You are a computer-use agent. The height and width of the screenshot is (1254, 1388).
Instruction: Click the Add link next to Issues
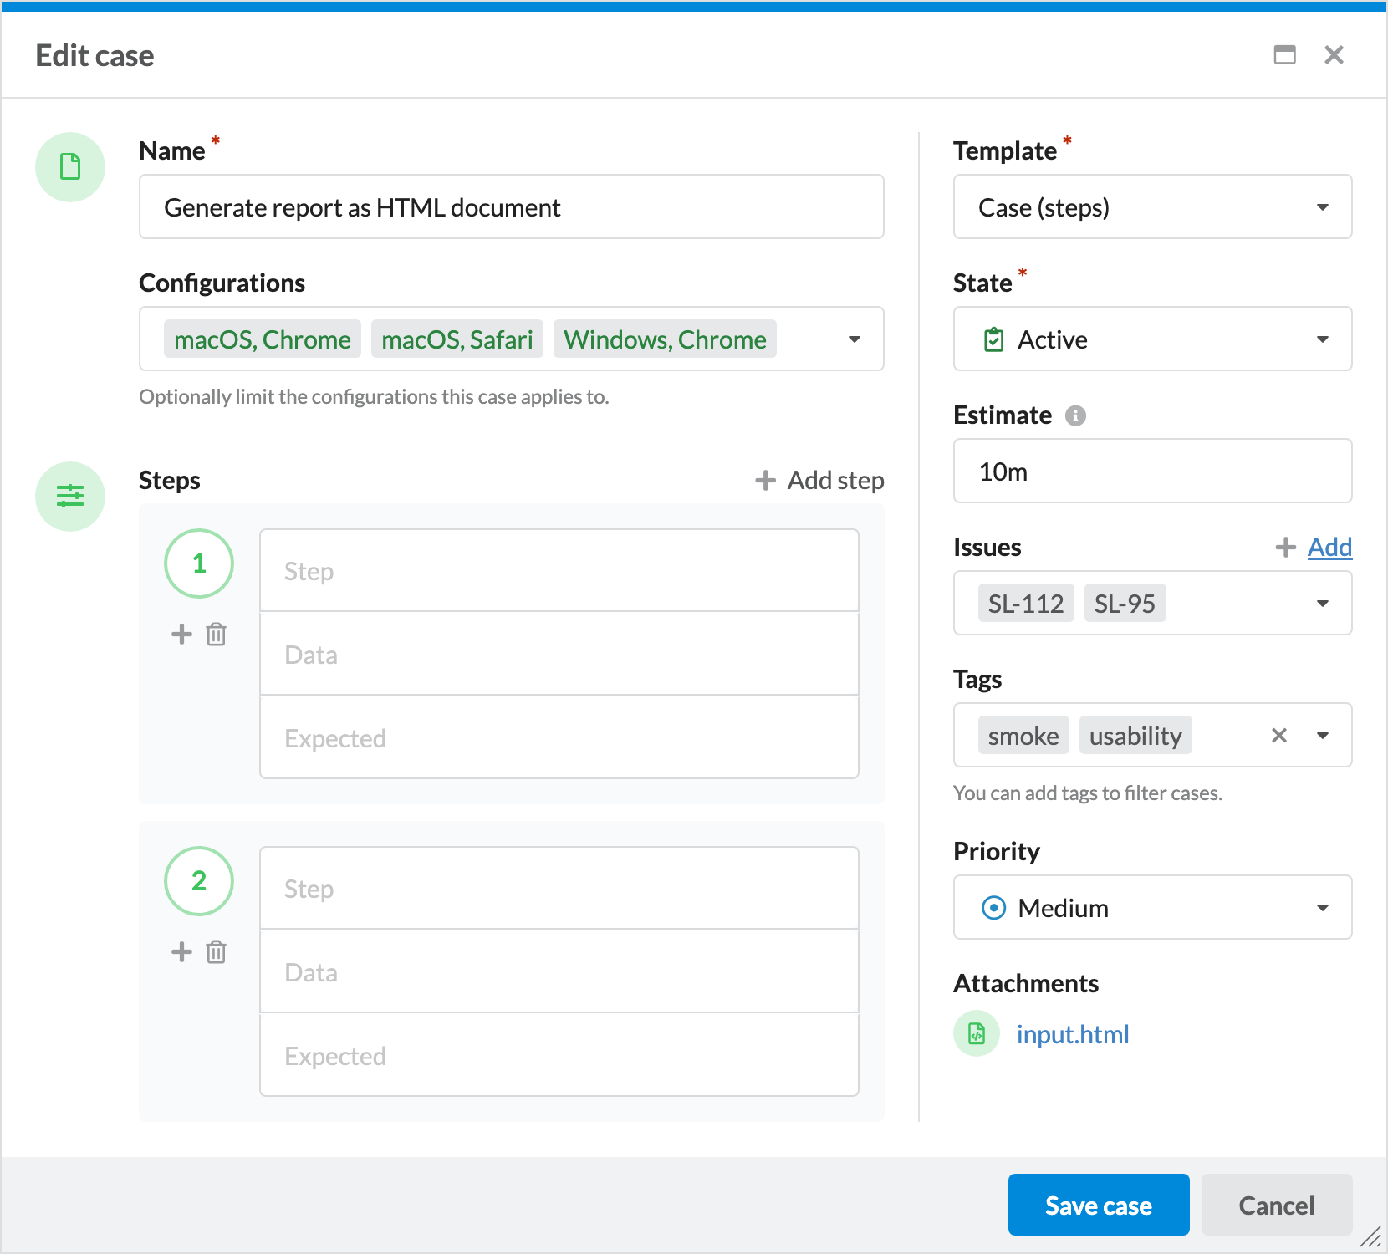(1329, 548)
